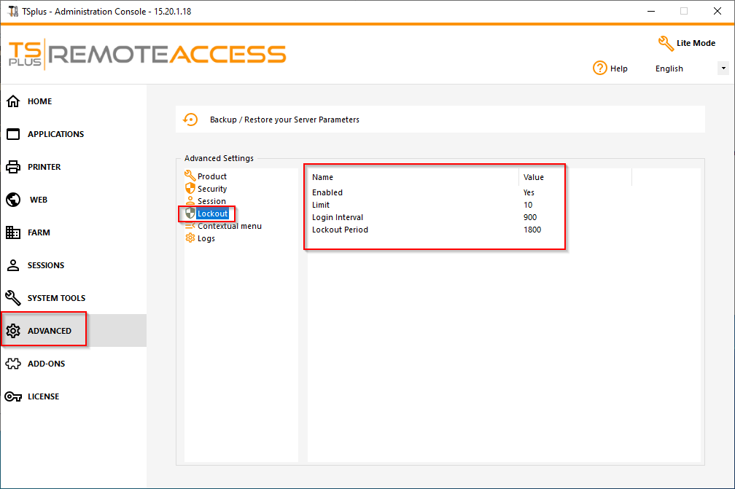Switch to Lite Mode

click(686, 43)
